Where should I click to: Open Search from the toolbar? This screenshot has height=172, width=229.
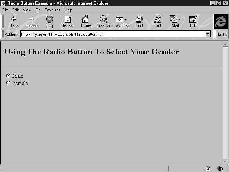[x=103, y=19]
